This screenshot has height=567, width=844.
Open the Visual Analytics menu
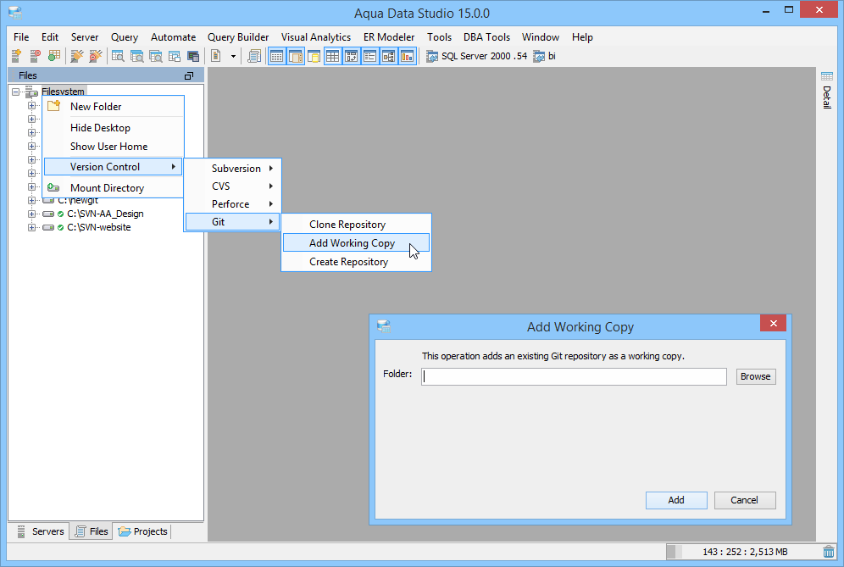[316, 37]
